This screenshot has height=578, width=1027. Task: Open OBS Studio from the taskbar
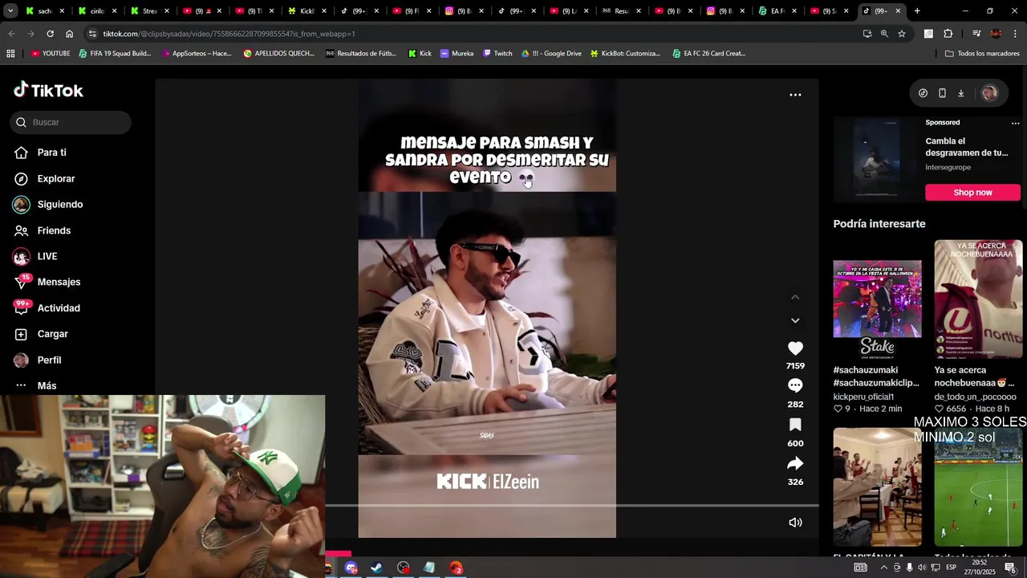(403, 568)
